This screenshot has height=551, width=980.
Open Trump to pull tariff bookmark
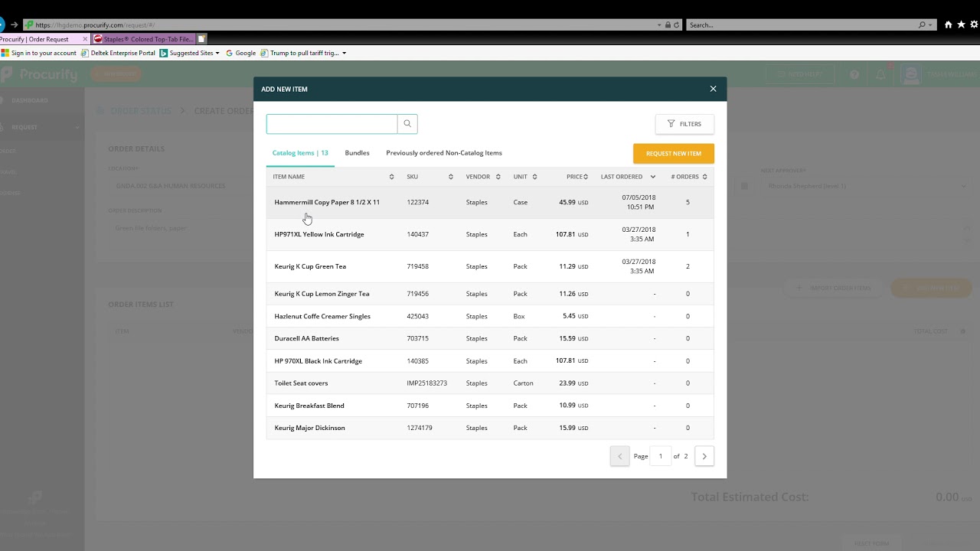click(303, 54)
